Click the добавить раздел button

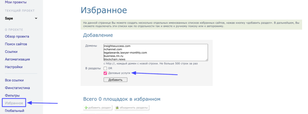tap(98, 108)
